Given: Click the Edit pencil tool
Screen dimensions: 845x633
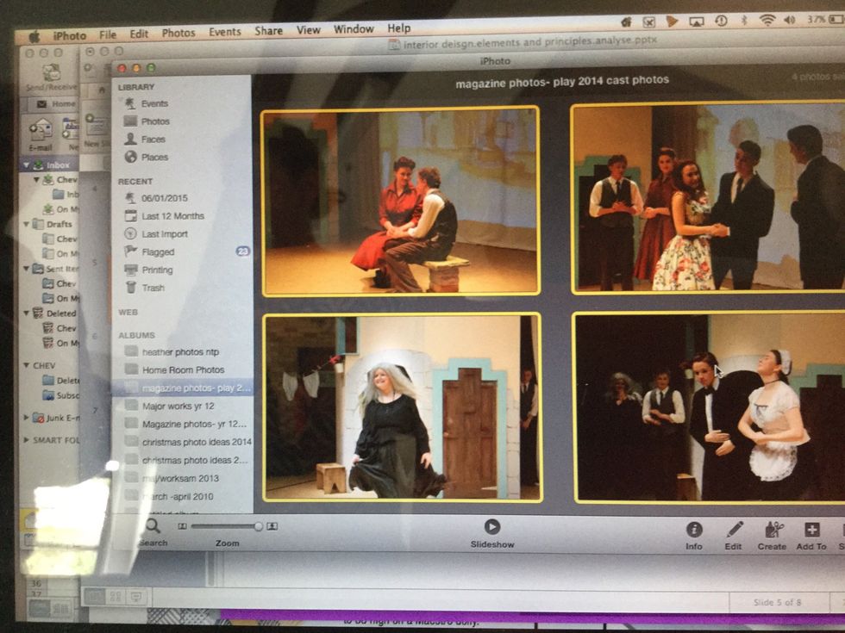Looking at the screenshot, I should coord(734,531).
